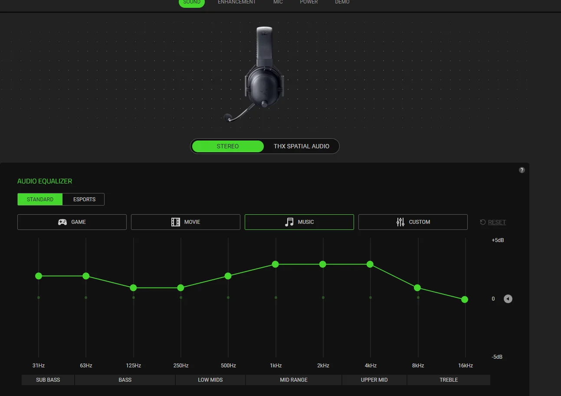Click the 8kHz equalizer slider handle
The image size is (561, 396).
[x=417, y=288]
